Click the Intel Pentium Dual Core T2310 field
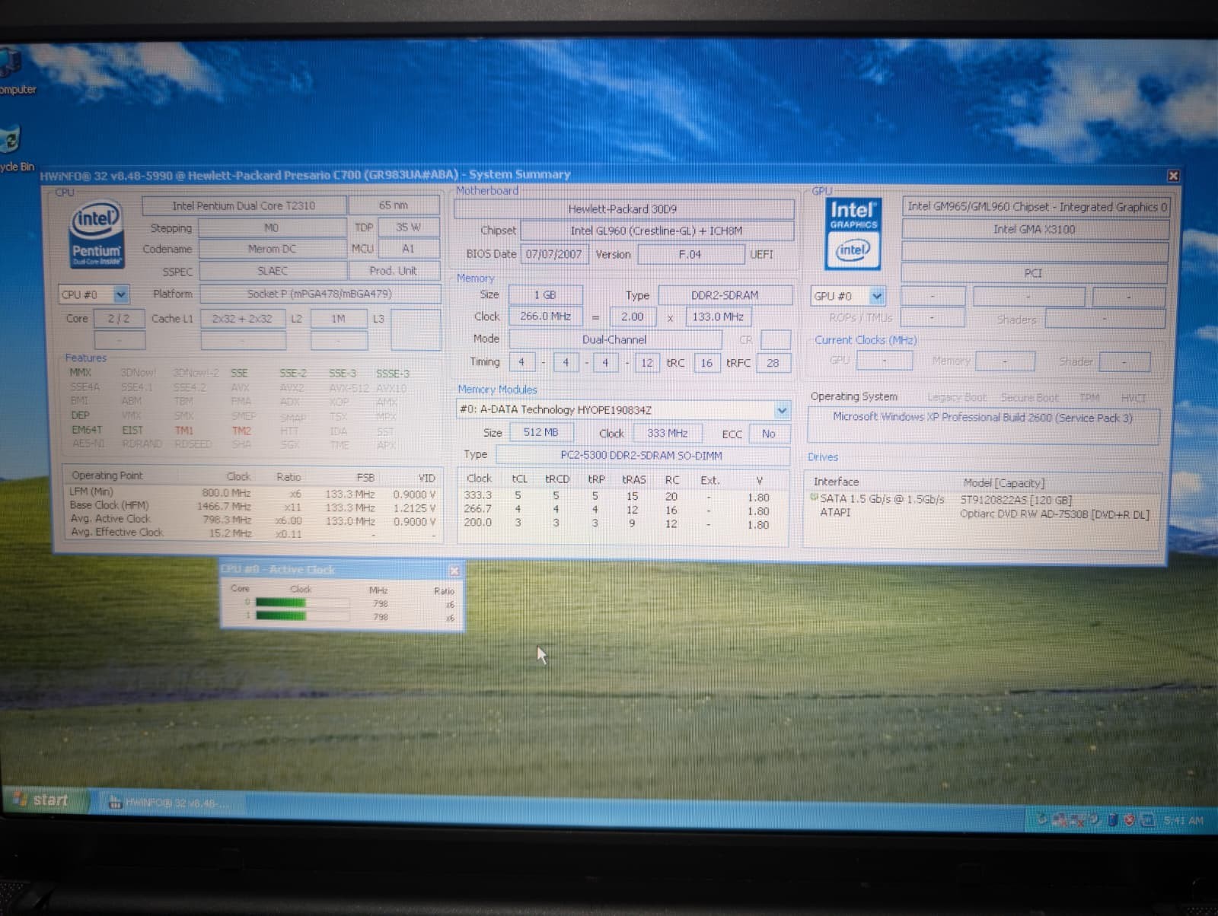 tap(244, 205)
